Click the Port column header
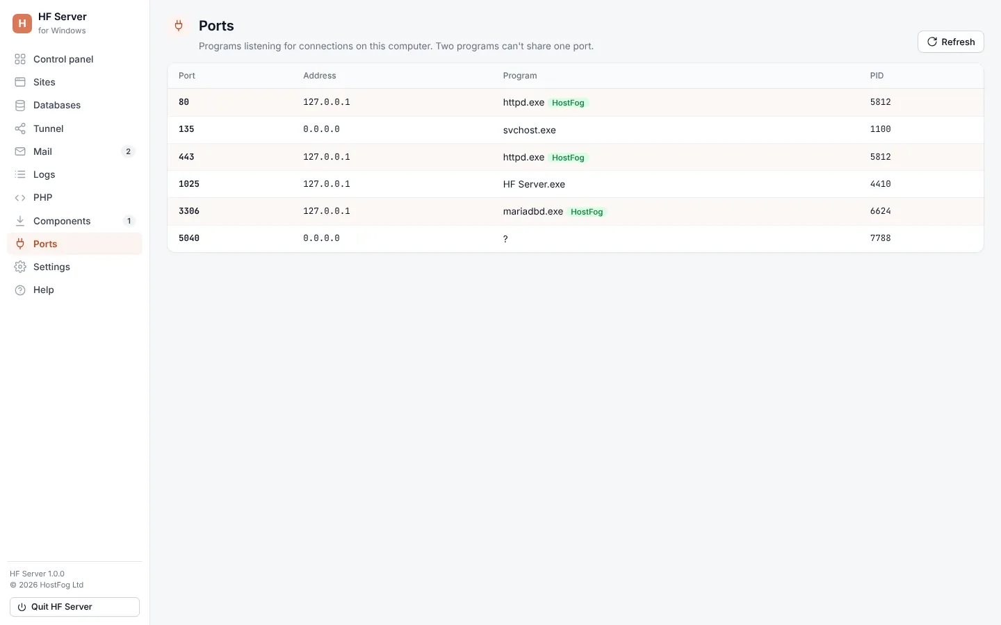The image size is (1001, 625). 187,76
